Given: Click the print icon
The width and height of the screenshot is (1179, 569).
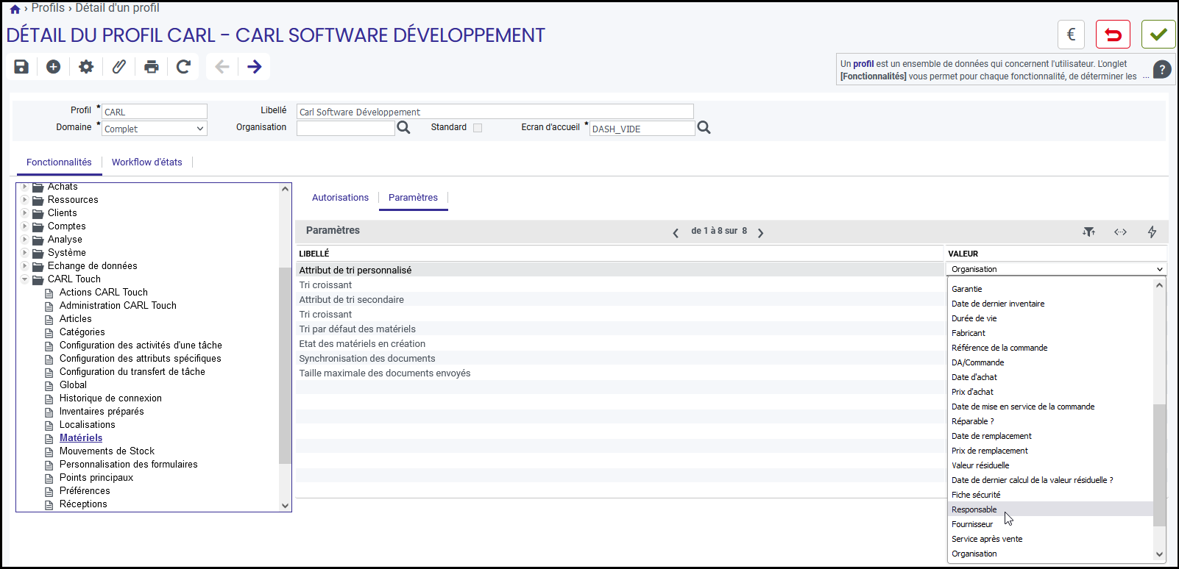Looking at the screenshot, I should (x=152, y=67).
